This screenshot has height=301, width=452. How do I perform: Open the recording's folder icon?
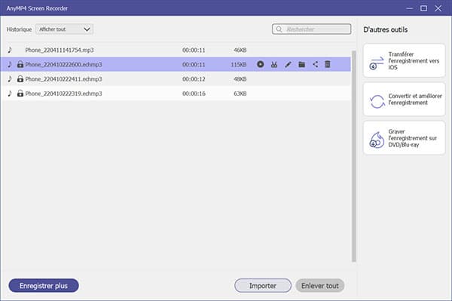(302, 64)
